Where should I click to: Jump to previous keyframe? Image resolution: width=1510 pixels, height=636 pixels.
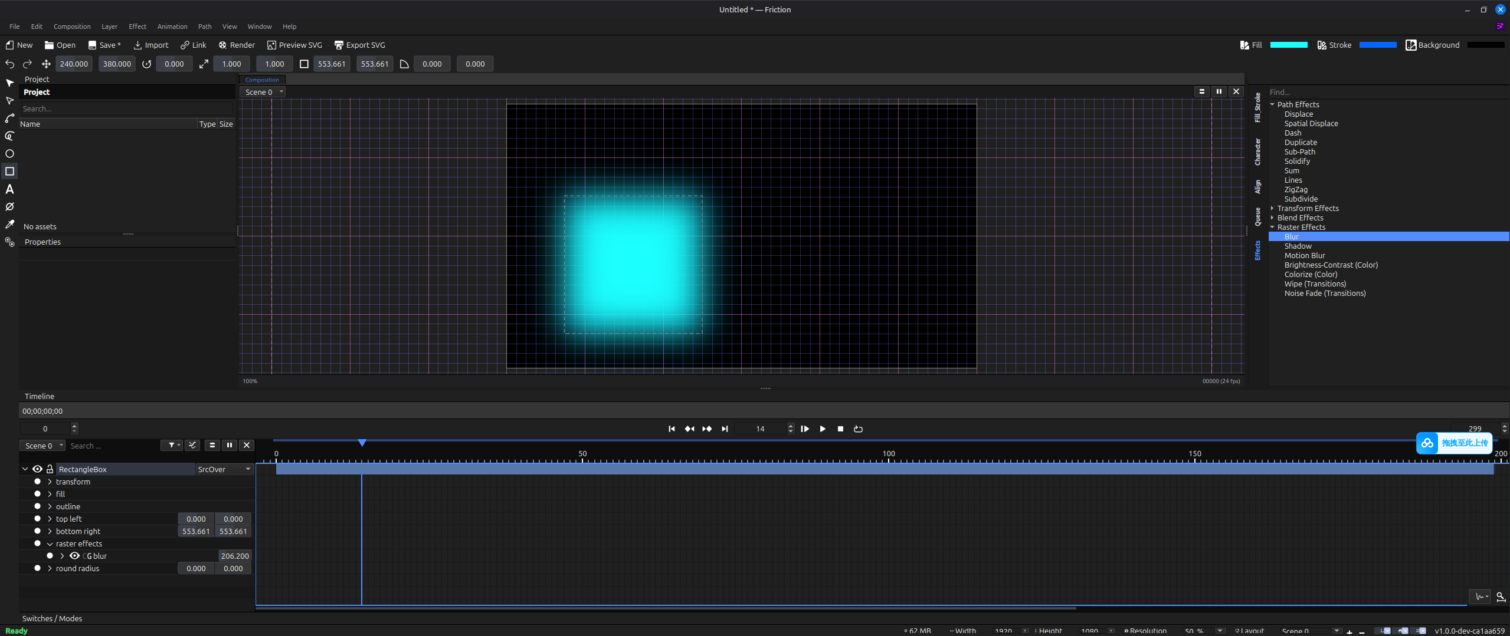689,429
